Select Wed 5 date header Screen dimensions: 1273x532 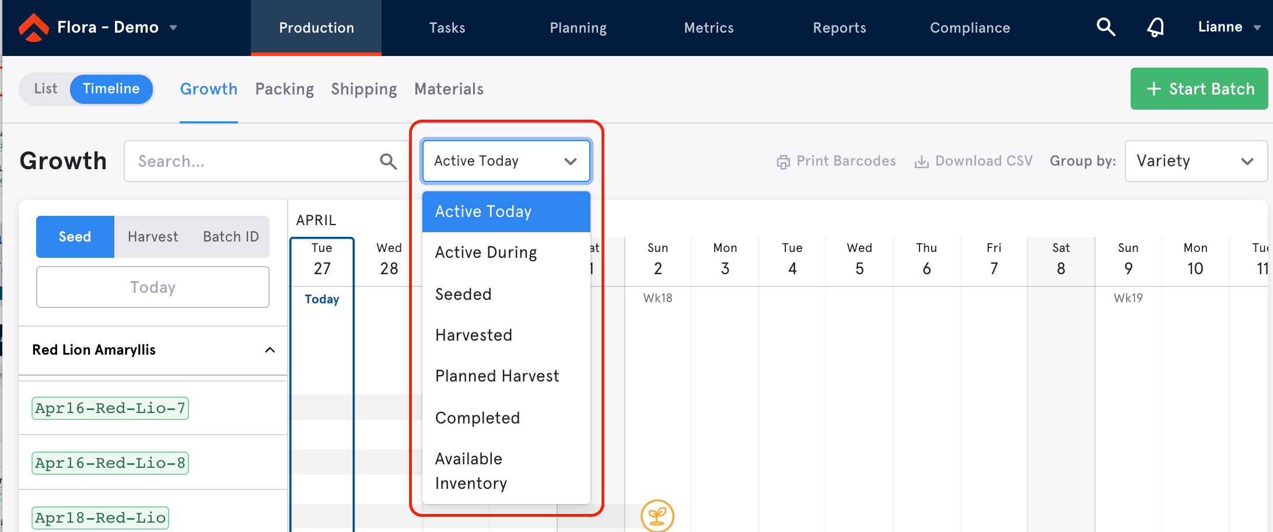point(860,259)
